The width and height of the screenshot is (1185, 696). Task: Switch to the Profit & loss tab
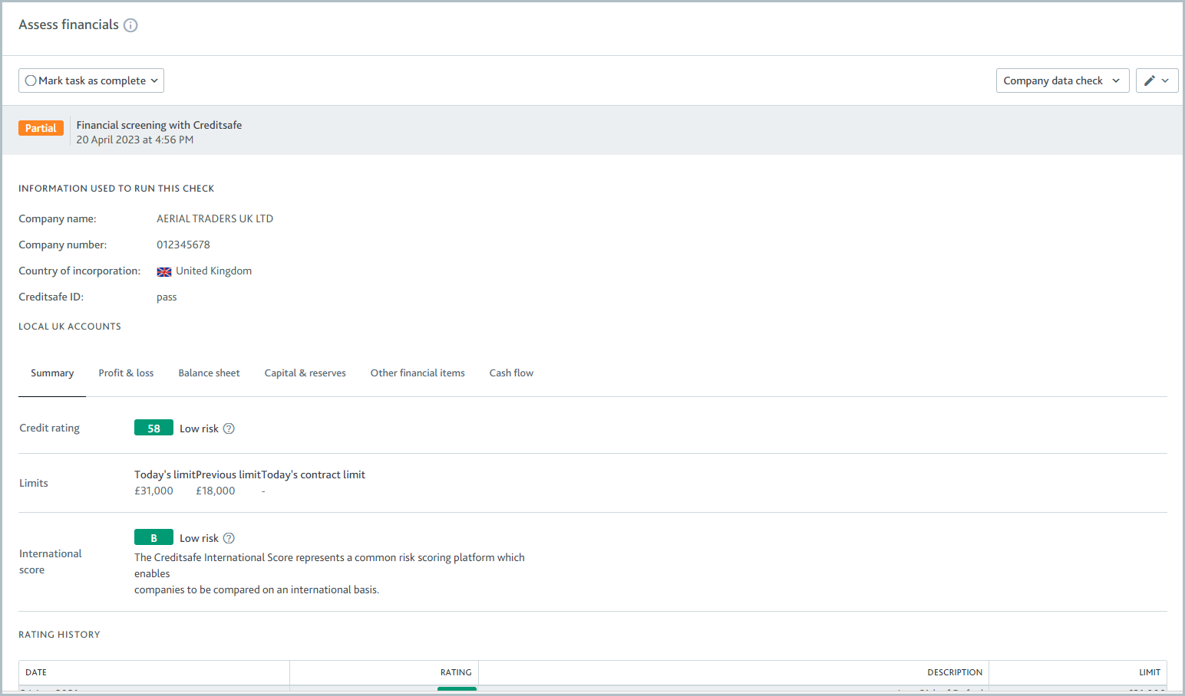point(126,373)
